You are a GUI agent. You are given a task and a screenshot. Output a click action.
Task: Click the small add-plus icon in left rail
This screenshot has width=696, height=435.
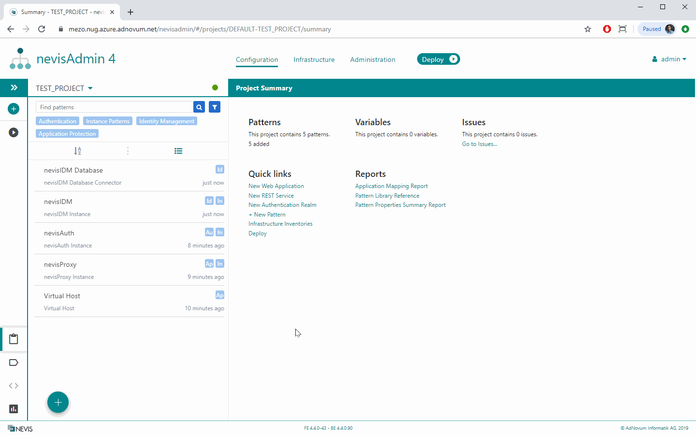(x=14, y=109)
